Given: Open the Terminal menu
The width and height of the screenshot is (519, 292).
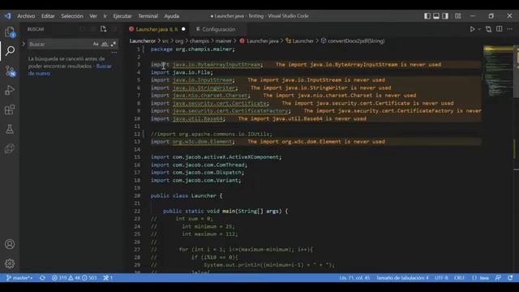Looking at the screenshot, I should [x=148, y=16].
